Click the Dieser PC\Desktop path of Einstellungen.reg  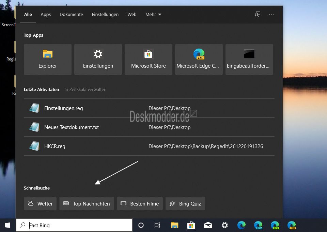coord(169,108)
